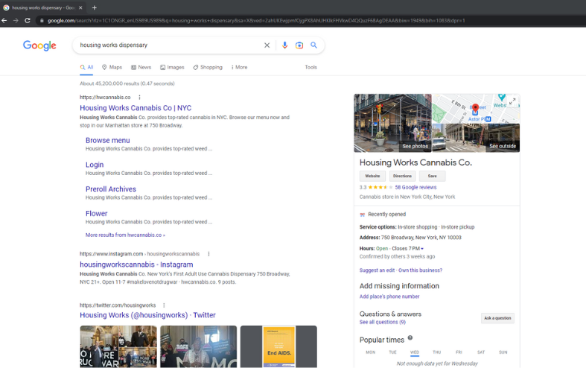The height and width of the screenshot is (368, 586).
Task: Click the Google logo
Action: pos(39,45)
